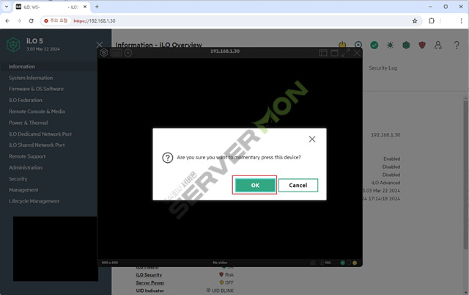Click the 'Risk' security status text

(229, 274)
